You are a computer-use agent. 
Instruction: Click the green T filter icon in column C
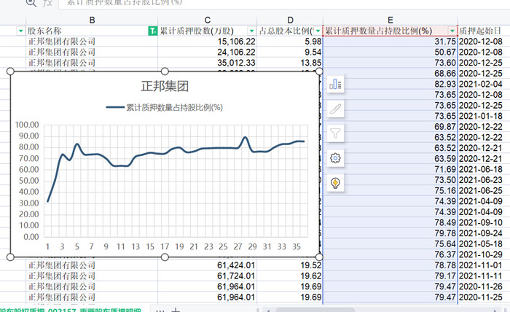pos(152,31)
